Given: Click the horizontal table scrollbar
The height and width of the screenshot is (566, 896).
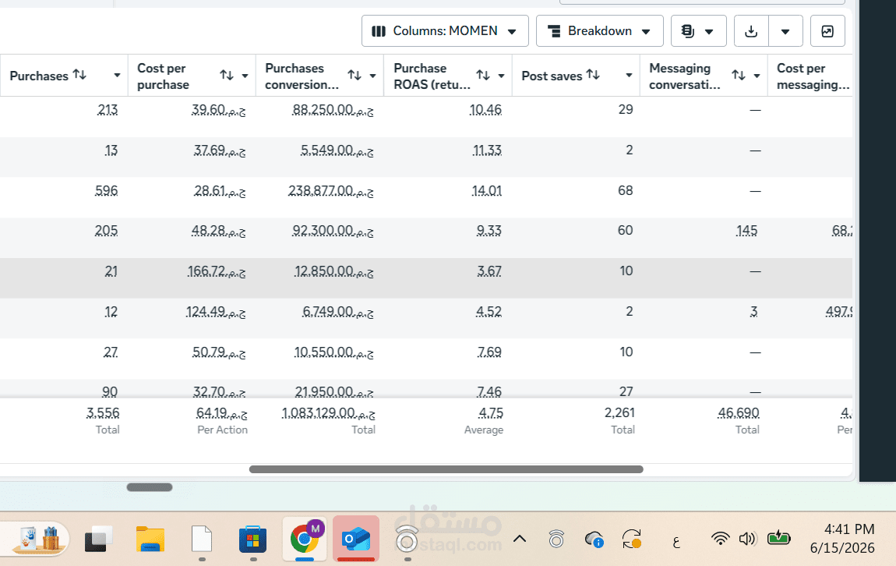Looking at the screenshot, I should [446, 469].
